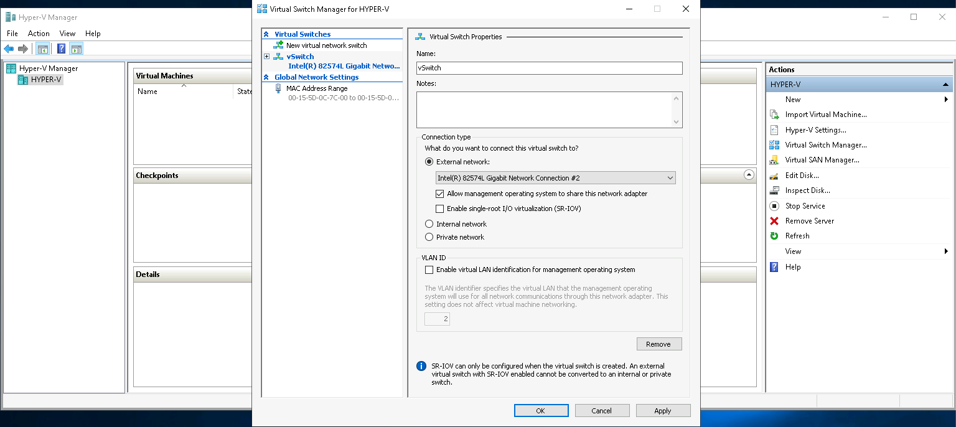The width and height of the screenshot is (956, 427).
Task: Click the Apply button
Action: pos(663,411)
